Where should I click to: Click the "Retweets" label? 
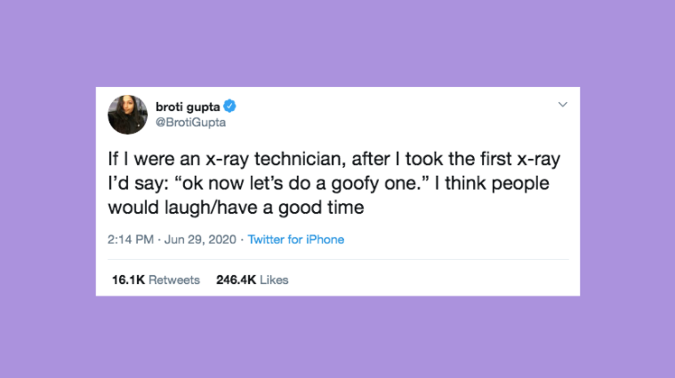174,280
